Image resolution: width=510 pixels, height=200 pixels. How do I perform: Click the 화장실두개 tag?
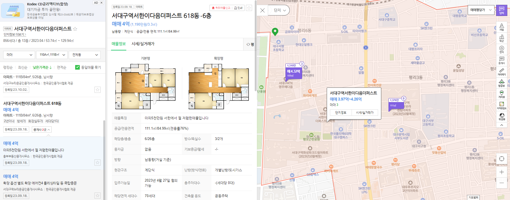click(x=36, y=121)
